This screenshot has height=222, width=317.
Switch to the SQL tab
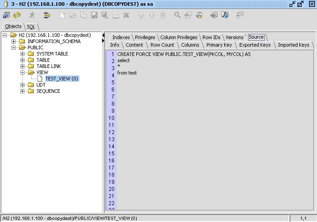pos(31,27)
